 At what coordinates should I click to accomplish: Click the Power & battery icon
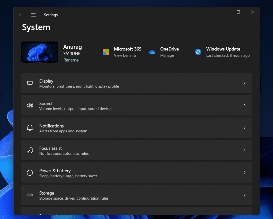[30, 172]
